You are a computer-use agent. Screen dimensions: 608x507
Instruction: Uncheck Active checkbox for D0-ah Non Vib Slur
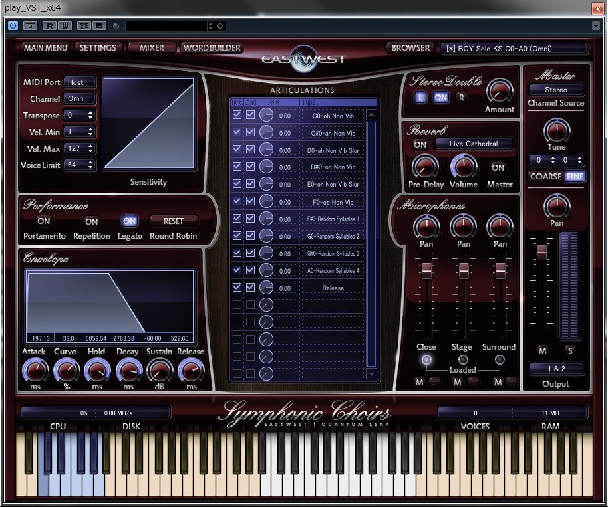coord(237,149)
